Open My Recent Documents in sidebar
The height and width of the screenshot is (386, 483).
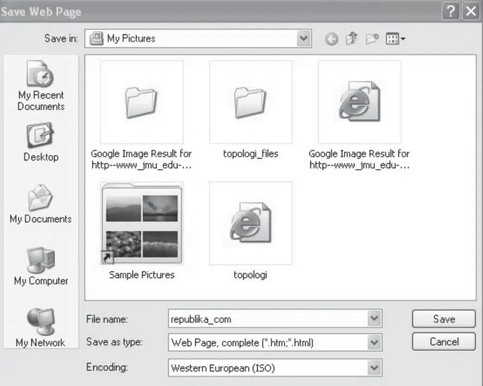41,86
